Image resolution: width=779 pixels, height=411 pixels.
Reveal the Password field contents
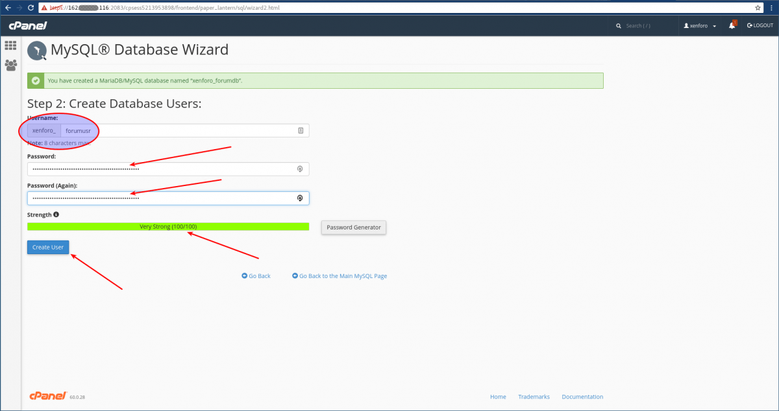(300, 169)
